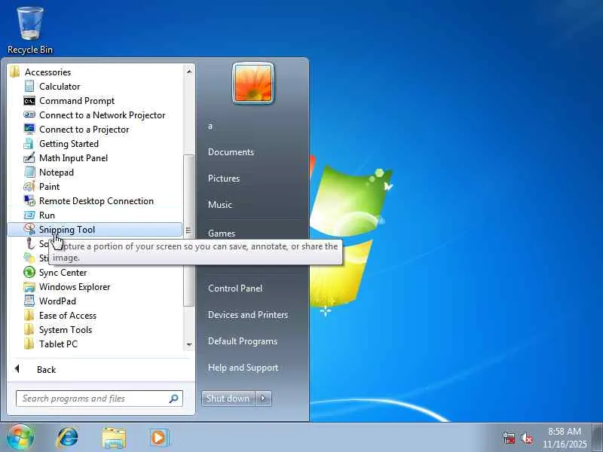The image size is (603, 452).
Task: Click the search magnifier icon
Action: [173, 399]
